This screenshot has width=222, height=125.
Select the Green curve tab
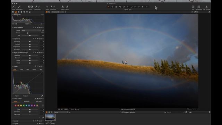click(34, 69)
